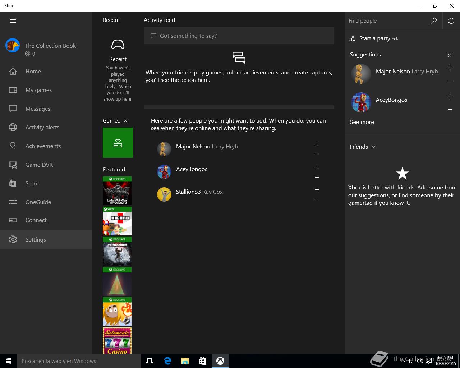
Task: Click the Settings gear icon
Action: pos(13,239)
